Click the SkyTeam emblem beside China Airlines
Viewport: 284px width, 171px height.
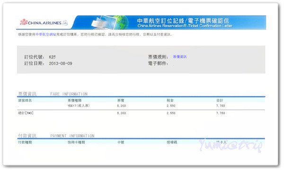pos(65,23)
